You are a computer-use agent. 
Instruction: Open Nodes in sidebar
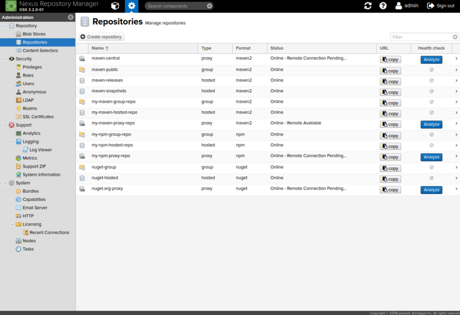point(29,240)
